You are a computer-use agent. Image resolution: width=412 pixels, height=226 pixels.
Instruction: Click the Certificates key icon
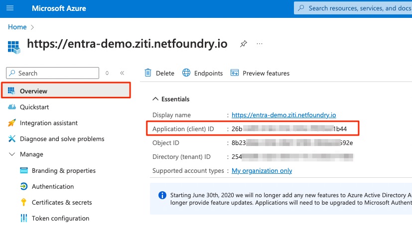(23, 202)
